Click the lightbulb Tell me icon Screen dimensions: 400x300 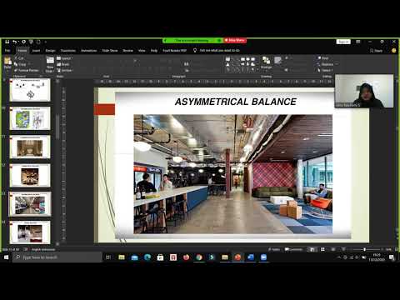tap(195, 50)
